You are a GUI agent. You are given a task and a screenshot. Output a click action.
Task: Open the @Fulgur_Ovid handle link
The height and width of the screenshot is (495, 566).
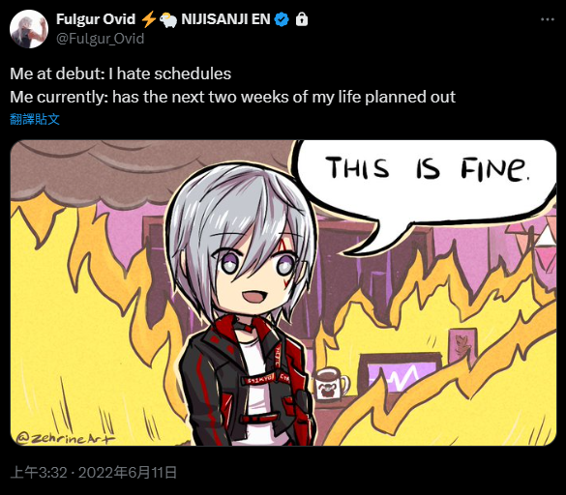pyautogui.click(x=100, y=39)
